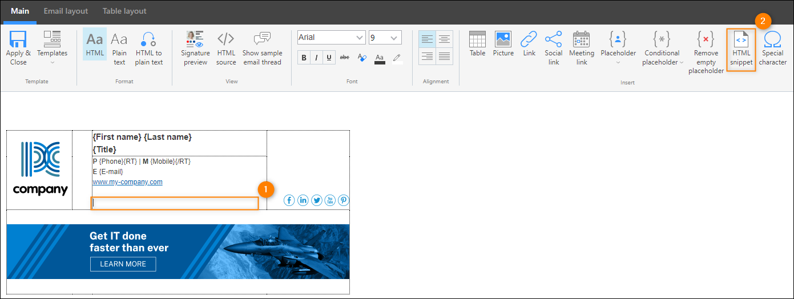Open the Placeholder dropdown
Viewport: 794px width, 299px height.
(x=618, y=49)
